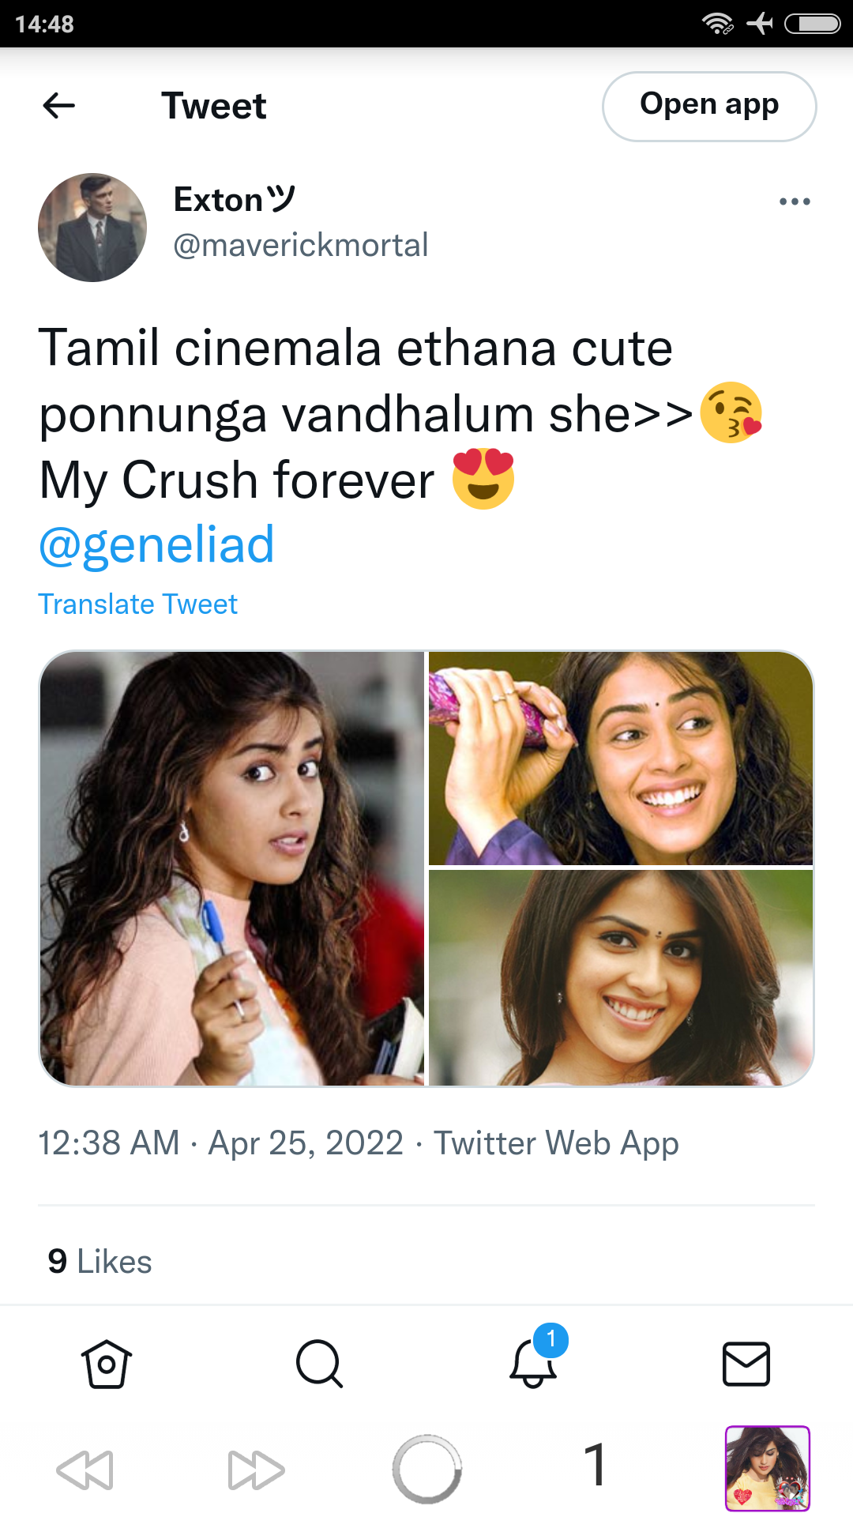Tap the circular reload button
Viewport: 853px width, 1517px height.
tap(426, 1470)
